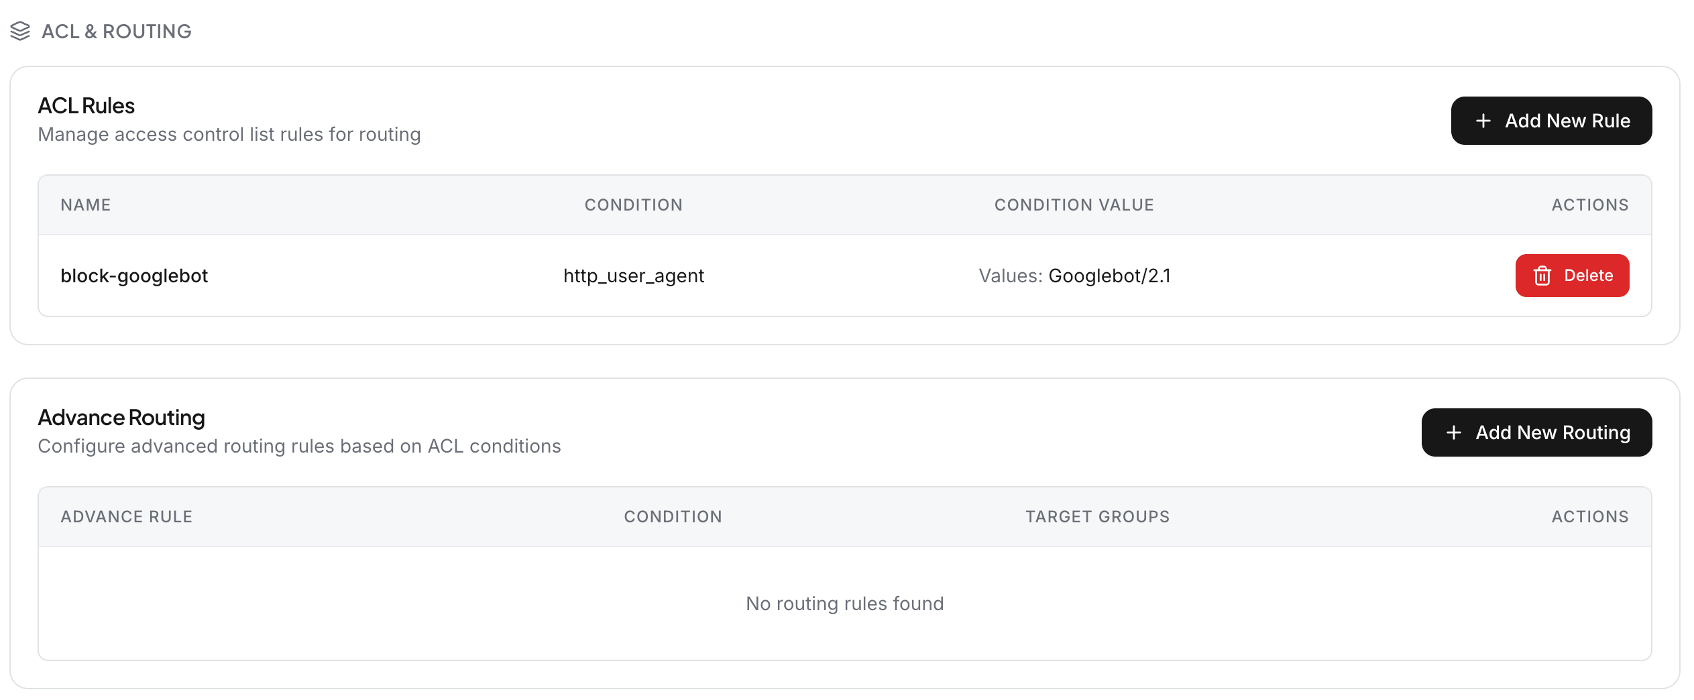Click the ACTIONS header in ACL Rules table
1694x700 pixels.
[x=1590, y=205]
